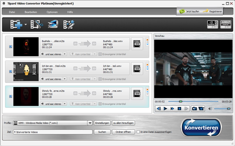Take a snapshot with camera icon
Screen dimensions: 235x146
point(195,109)
